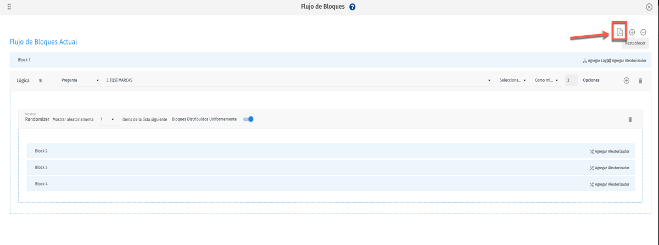This screenshot has width=659, height=245.
Task: Click Agregar Aleatorizador on Block 1
Action: 627,60
